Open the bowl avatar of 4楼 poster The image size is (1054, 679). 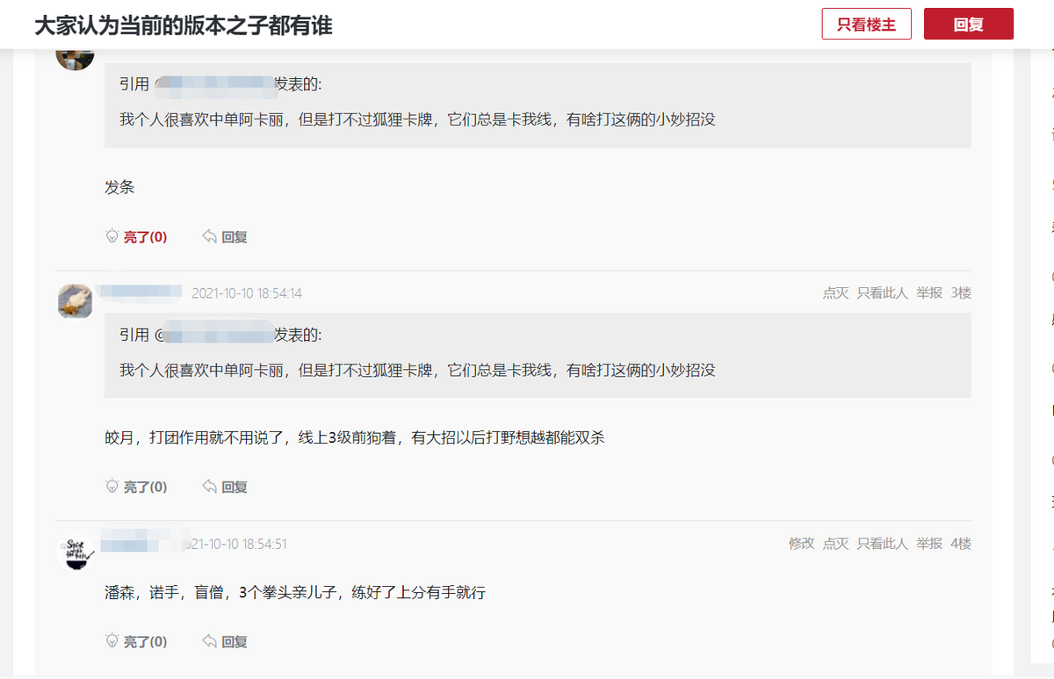pyautogui.click(x=76, y=552)
